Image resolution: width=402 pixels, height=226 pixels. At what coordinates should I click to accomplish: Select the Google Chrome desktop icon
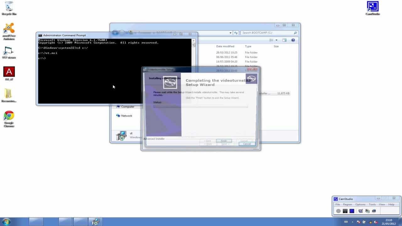click(9, 119)
